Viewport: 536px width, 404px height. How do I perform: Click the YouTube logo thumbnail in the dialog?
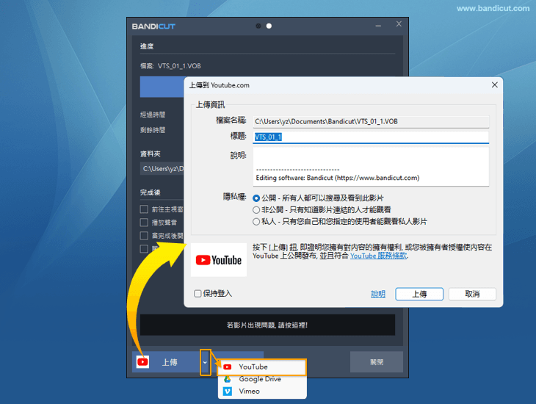coord(219,260)
